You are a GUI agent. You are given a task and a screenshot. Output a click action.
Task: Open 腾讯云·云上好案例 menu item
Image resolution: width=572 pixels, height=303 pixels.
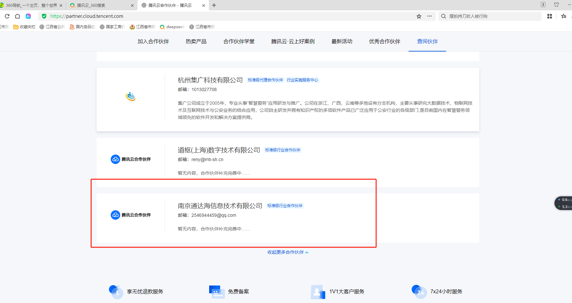click(x=293, y=41)
